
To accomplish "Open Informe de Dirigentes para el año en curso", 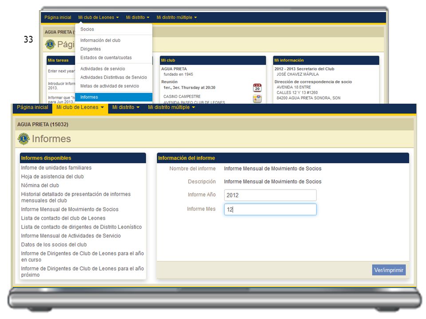I will point(83,257).
